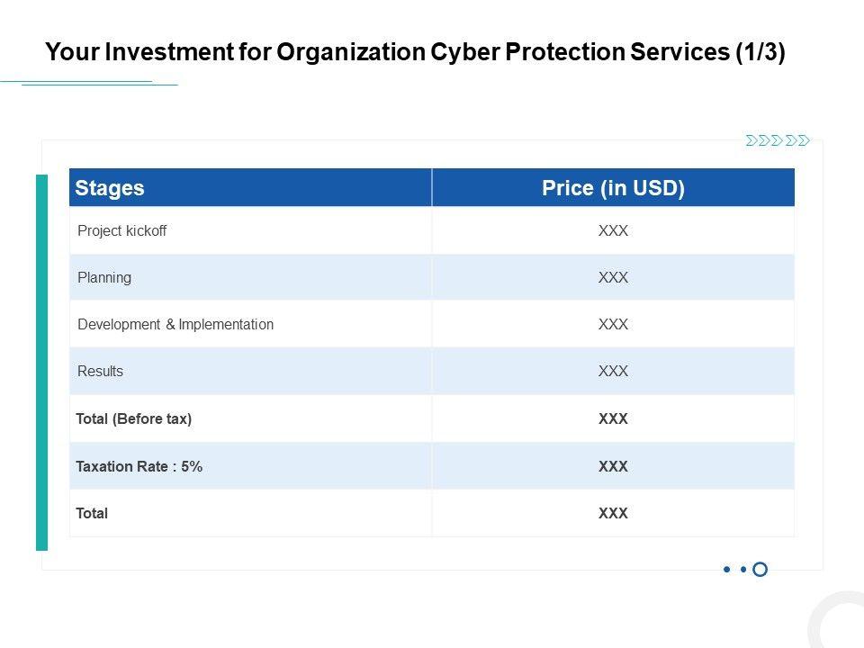Click the Planning stage cell
Viewport: 864px width, 648px height.
(x=104, y=277)
